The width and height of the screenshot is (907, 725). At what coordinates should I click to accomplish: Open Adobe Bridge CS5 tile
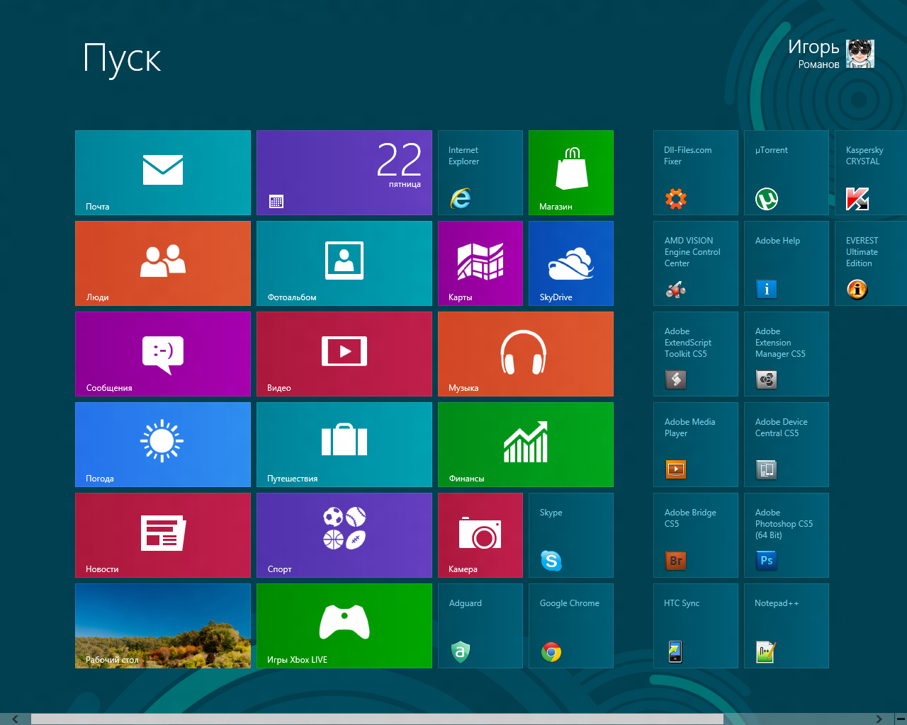pyautogui.click(x=696, y=535)
